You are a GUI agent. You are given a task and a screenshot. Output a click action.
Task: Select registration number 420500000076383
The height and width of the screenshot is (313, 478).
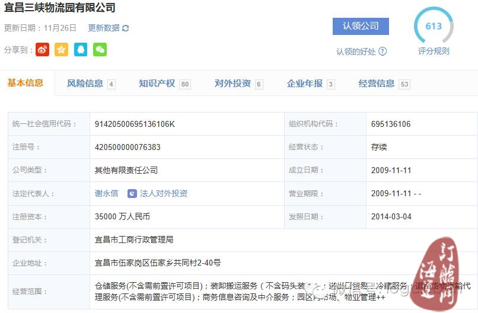(128, 147)
